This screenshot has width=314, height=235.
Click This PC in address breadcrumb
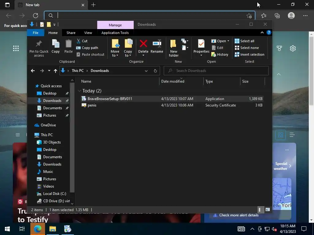pos(78,71)
